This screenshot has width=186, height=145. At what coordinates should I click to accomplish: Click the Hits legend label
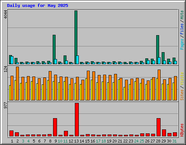pos(182,15)
